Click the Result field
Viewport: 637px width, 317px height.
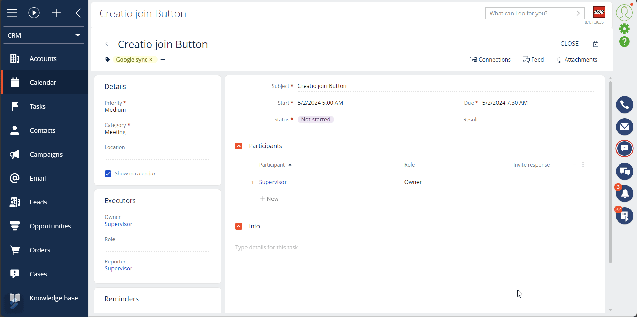538,119
